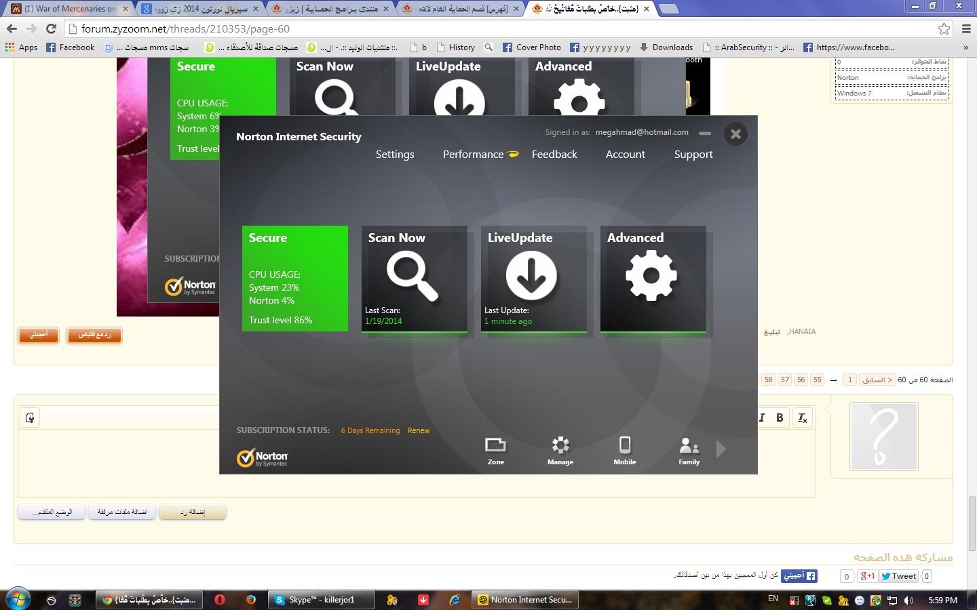The width and height of the screenshot is (977, 610).
Task: Open the Windows Start button
Action: tap(18, 599)
